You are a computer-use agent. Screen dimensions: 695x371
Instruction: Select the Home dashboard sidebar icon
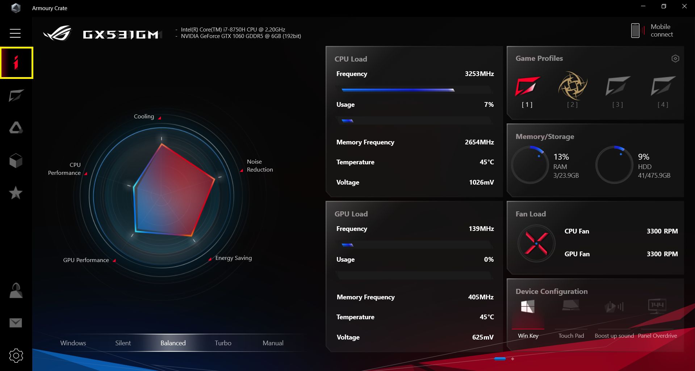pyautogui.click(x=16, y=63)
